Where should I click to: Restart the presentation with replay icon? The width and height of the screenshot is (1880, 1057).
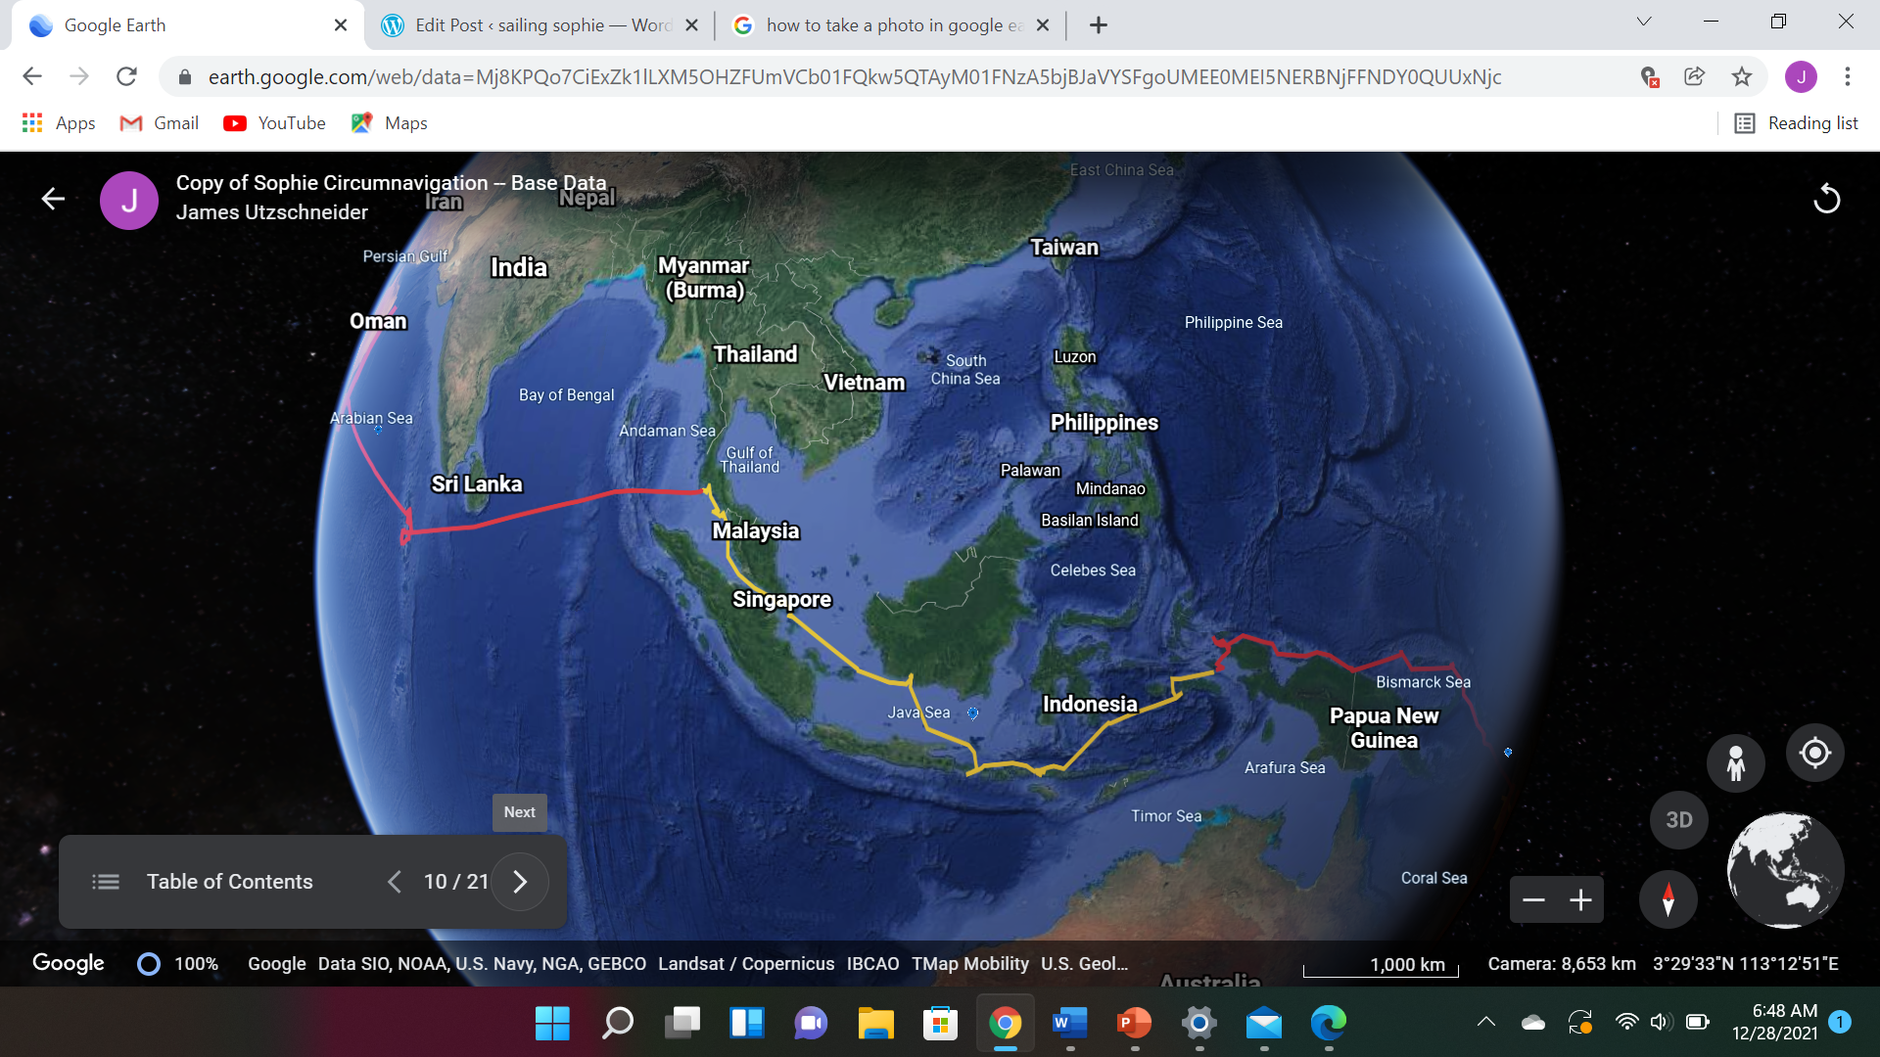[1826, 199]
